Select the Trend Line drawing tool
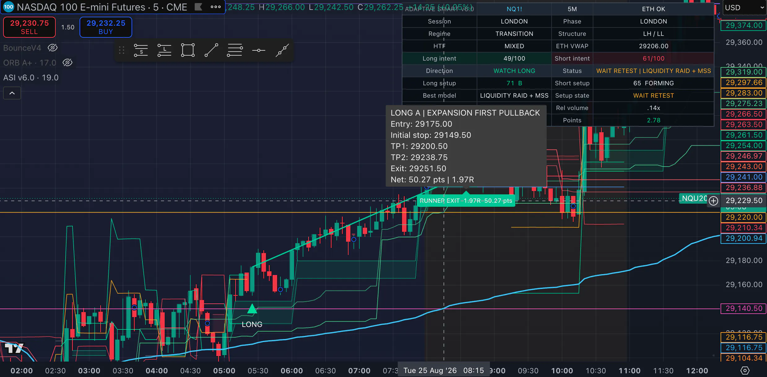The image size is (767, 377). pyautogui.click(x=211, y=50)
